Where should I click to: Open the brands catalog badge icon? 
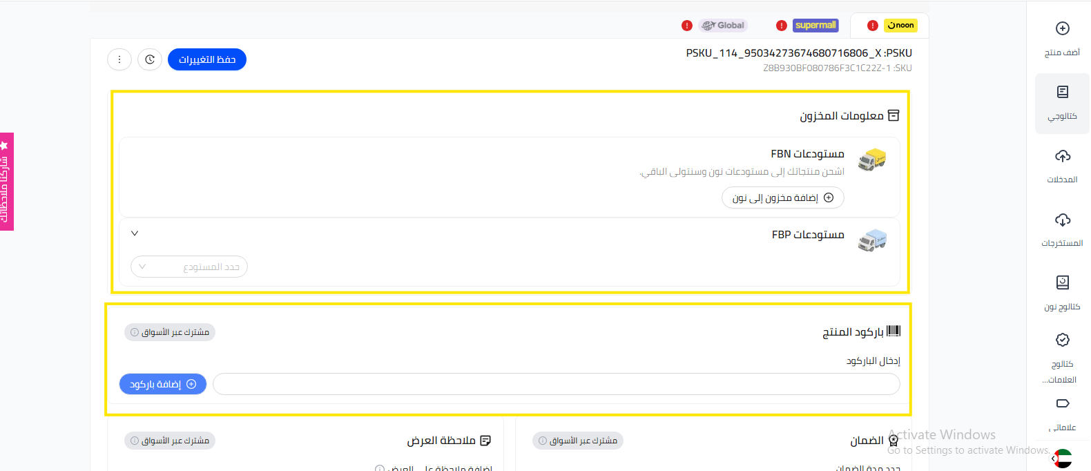click(1063, 340)
